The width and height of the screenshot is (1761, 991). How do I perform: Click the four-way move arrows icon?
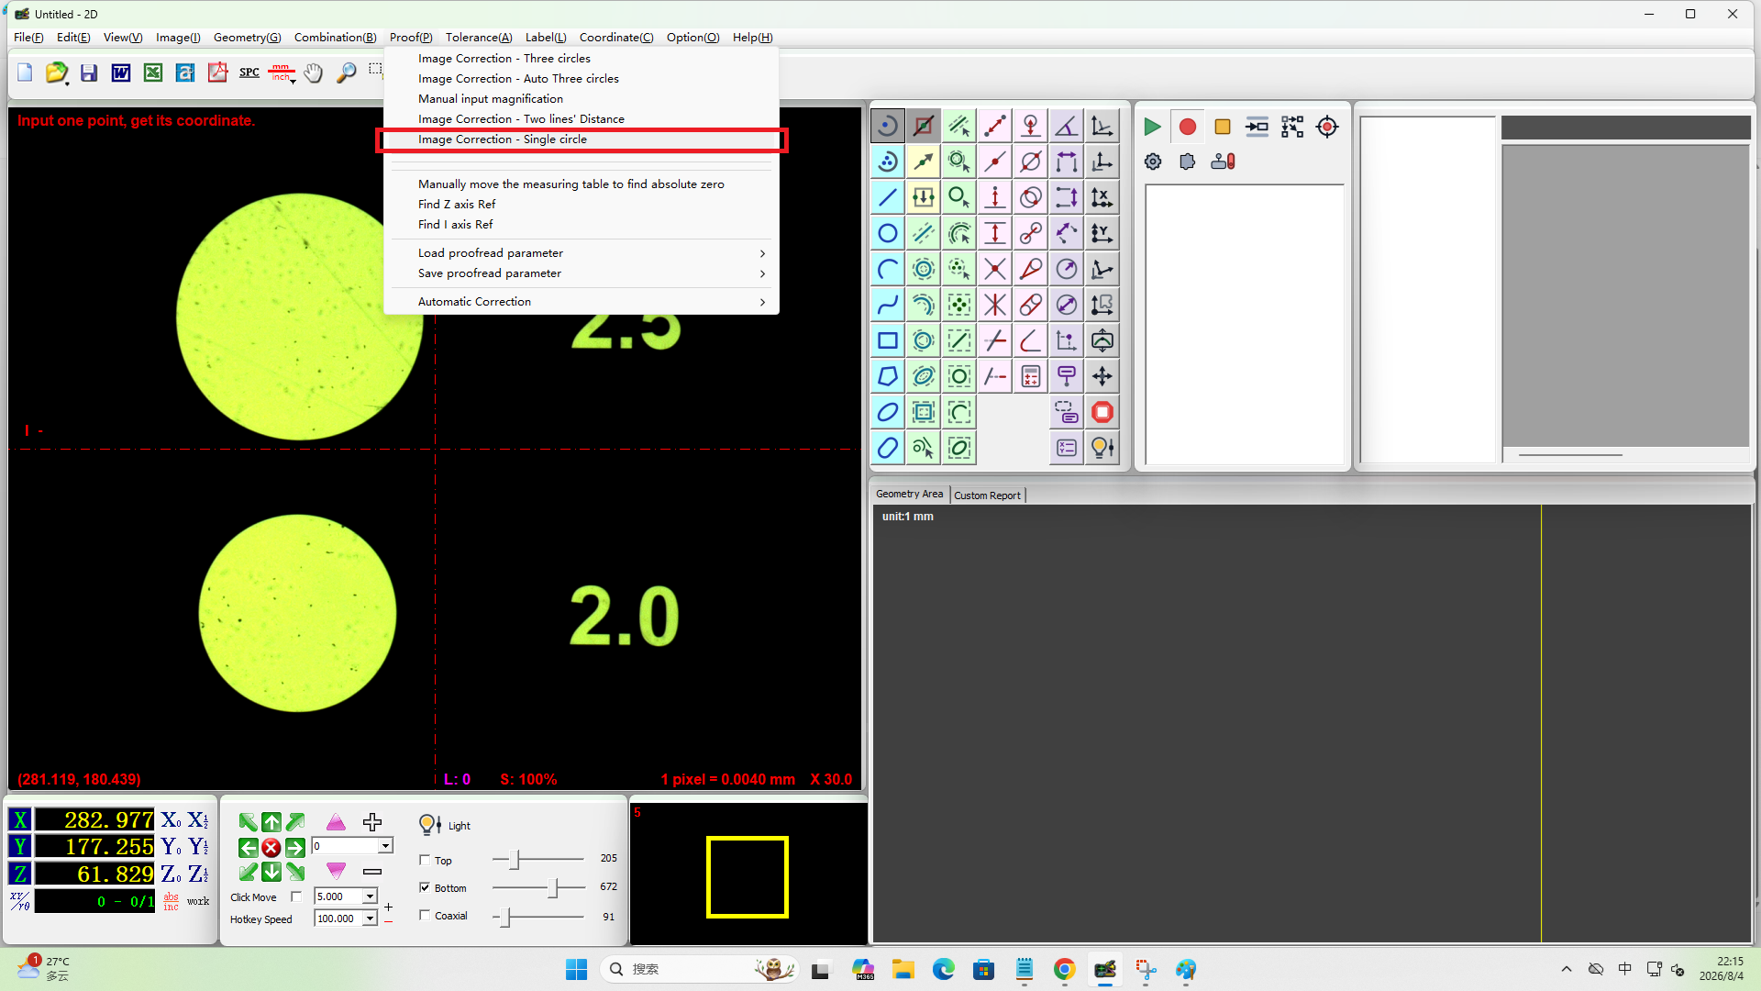click(x=1102, y=376)
